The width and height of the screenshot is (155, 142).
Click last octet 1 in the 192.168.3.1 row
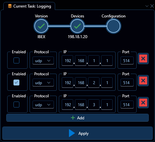pyautogui.click(x=107, y=105)
